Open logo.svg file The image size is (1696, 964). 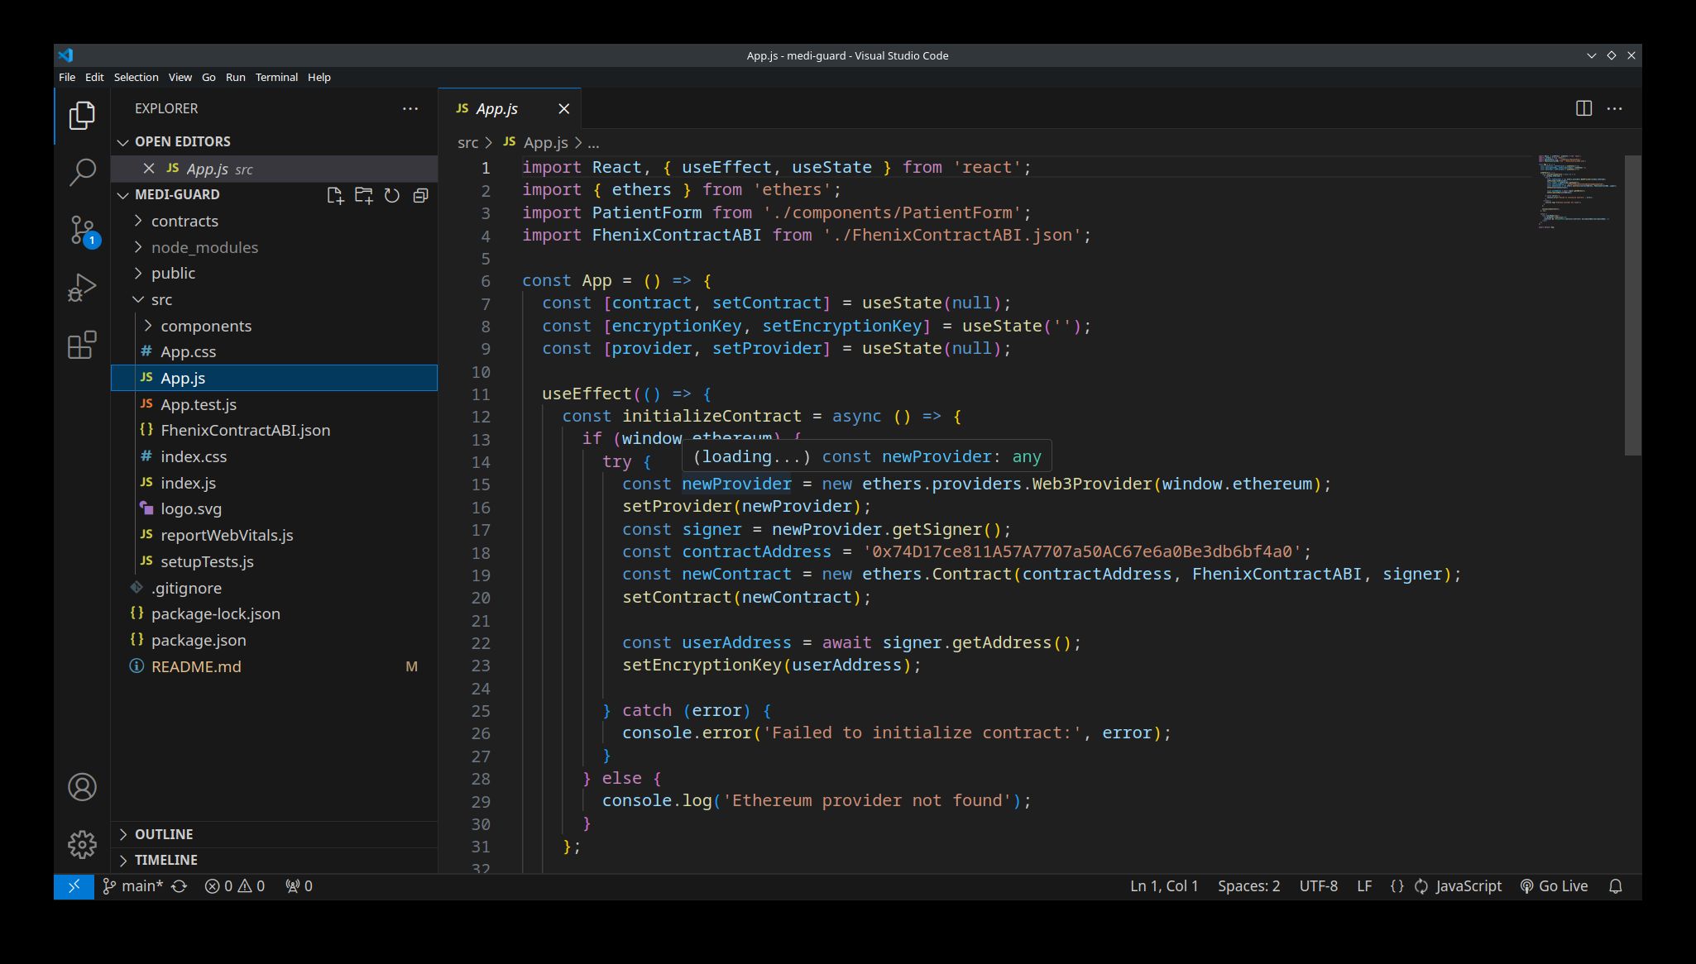click(x=274, y=508)
